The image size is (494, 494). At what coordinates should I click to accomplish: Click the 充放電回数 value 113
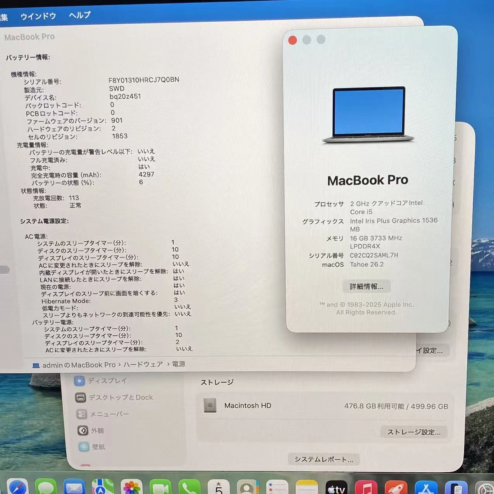tap(74, 198)
